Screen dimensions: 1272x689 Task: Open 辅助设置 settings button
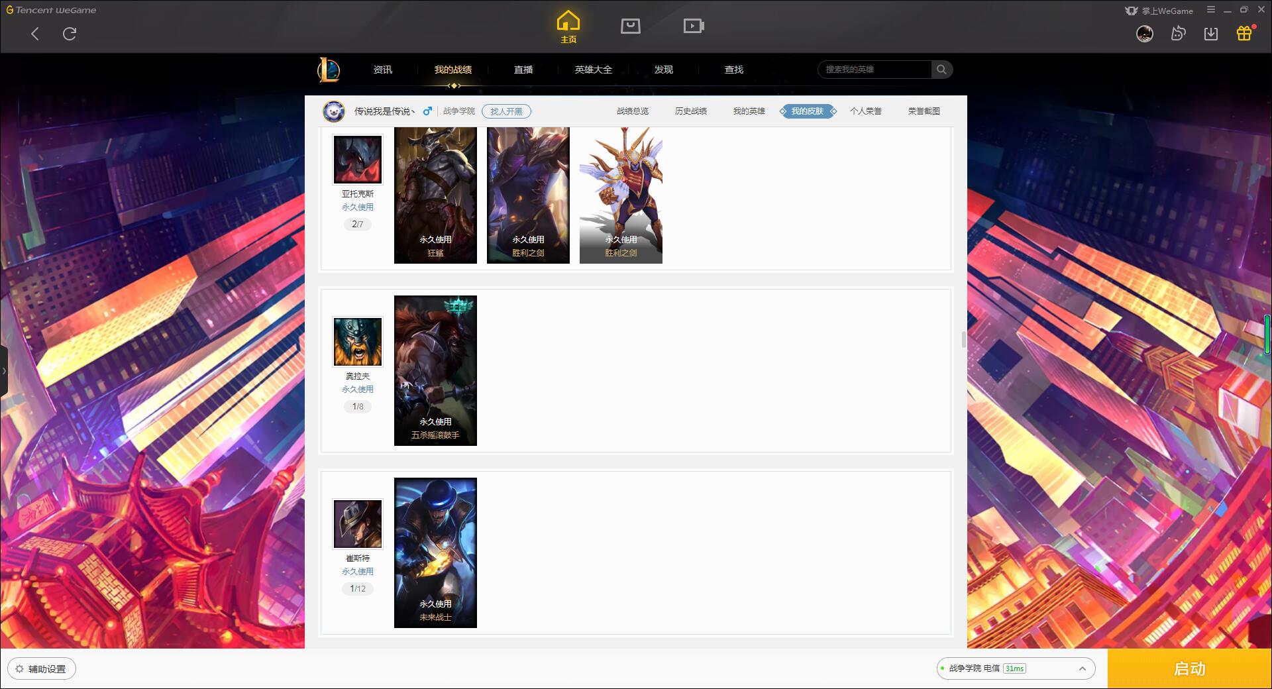[x=42, y=669]
